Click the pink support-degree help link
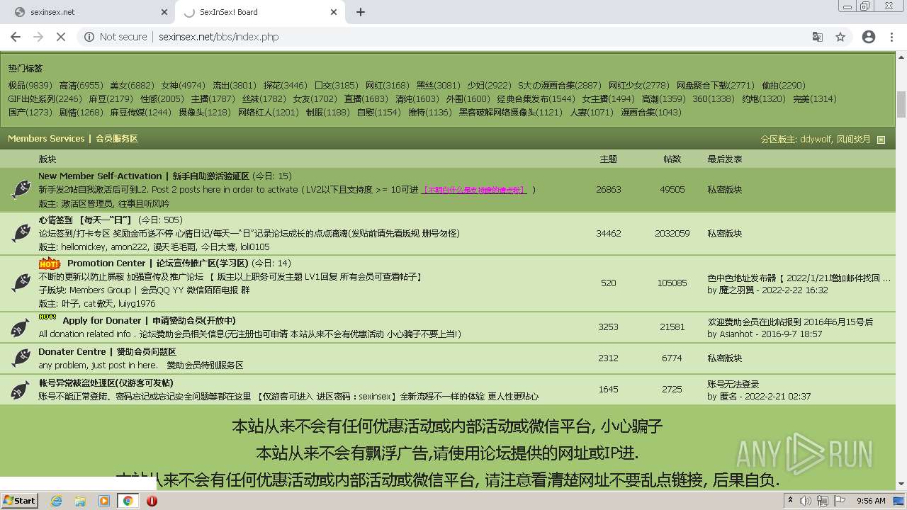This screenshot has width=907, height=510. coord(474,190)
